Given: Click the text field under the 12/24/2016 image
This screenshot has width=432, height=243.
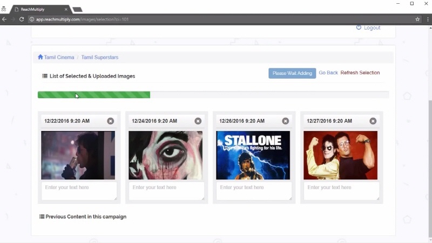Looking at the screenshot, I should [x=166, y=191].
